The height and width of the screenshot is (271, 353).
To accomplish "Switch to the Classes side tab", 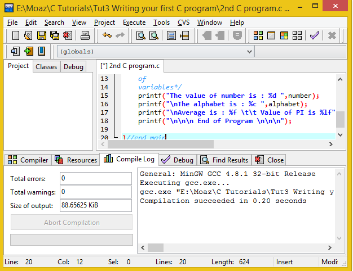I will (46, 67).
